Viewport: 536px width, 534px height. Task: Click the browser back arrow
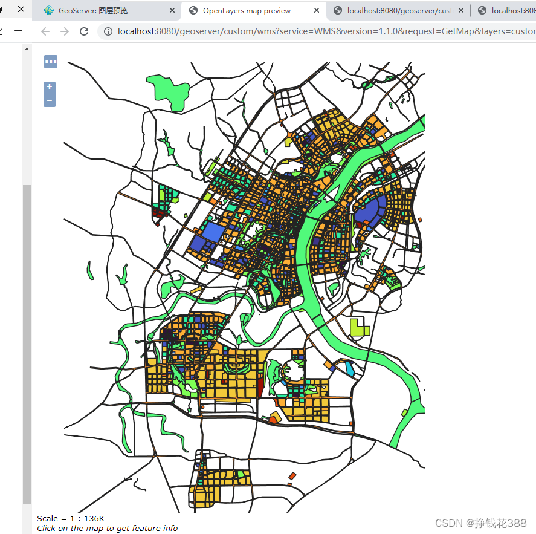pyautogui.click(x=46, y=31)
